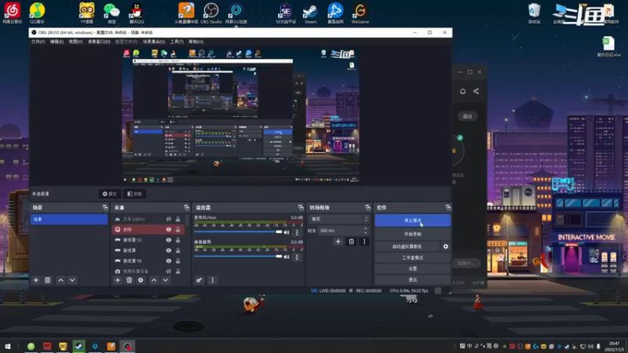The width and height of the screenshot is (628, 353).
Task: Add a new source with the plus icon
Action: (x=117, y=280)
